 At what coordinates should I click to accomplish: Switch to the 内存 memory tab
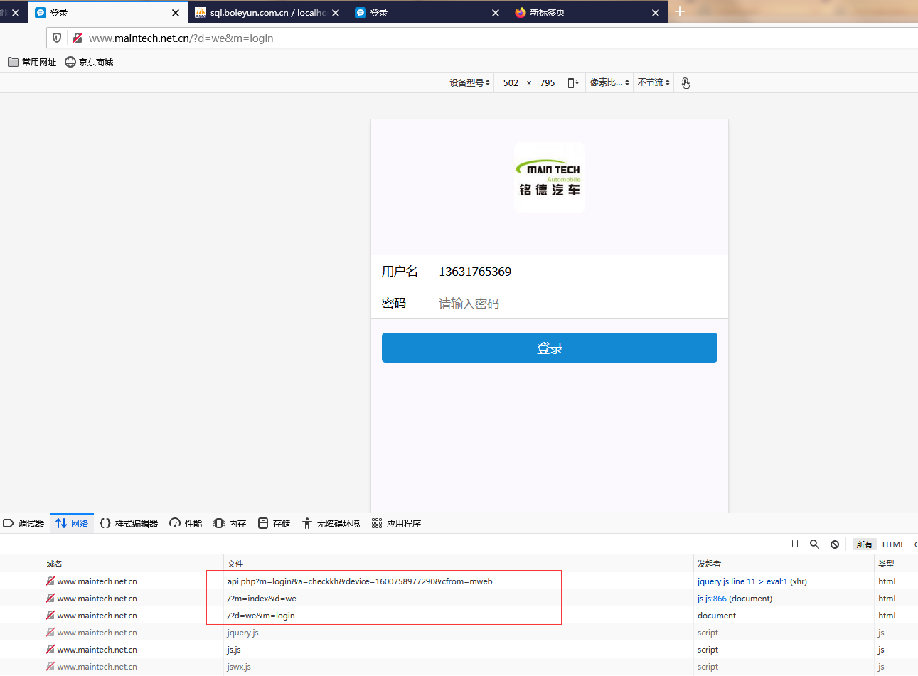point(230,523)
